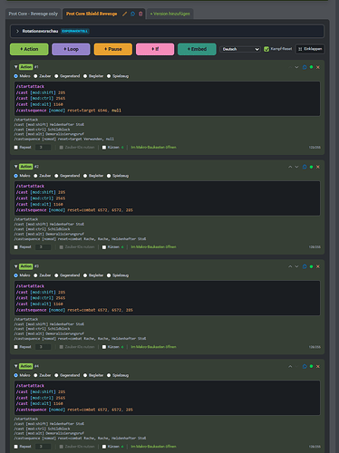Viewport: 339px width, 453px height.
Task: Enable Kürzen checkbox in Action #3
Action: [x=104, y=347]
